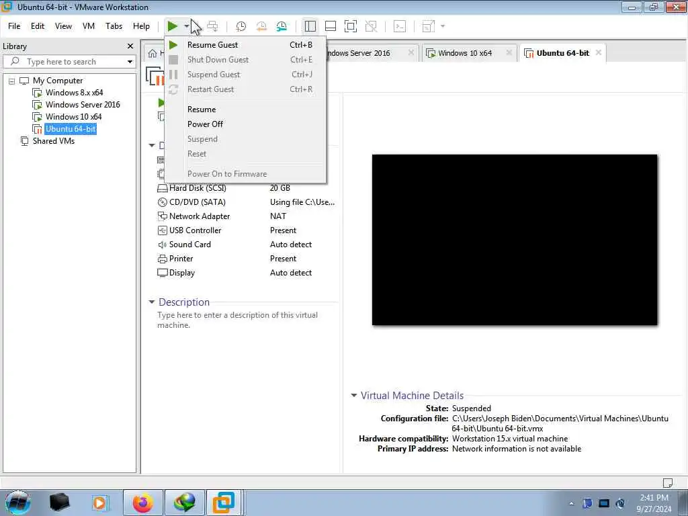Toggle the Library sidebar view icon

tap(310, 26)
